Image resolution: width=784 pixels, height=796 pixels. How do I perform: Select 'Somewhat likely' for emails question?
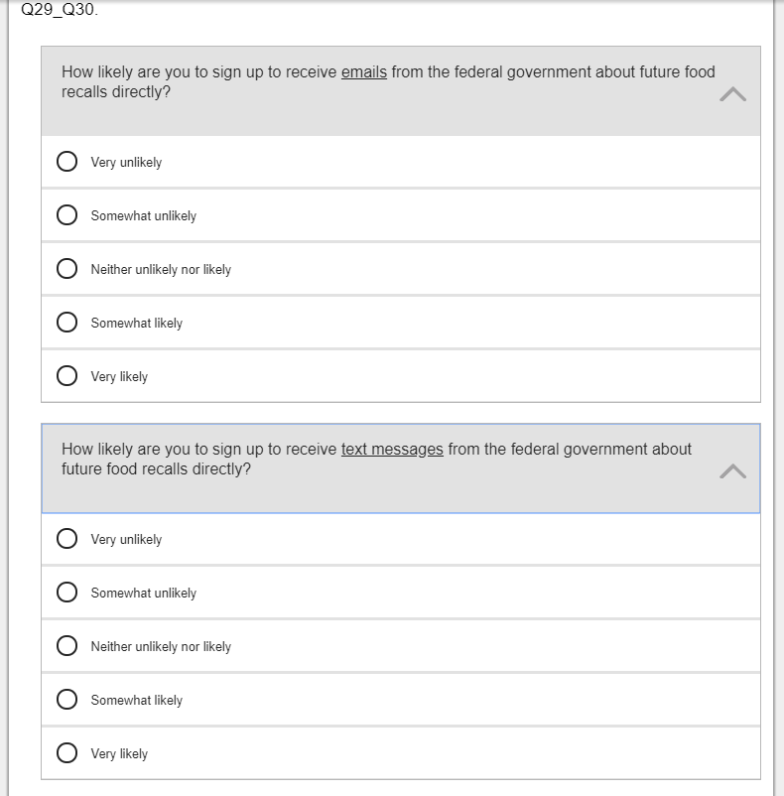[x=67, y=323]
